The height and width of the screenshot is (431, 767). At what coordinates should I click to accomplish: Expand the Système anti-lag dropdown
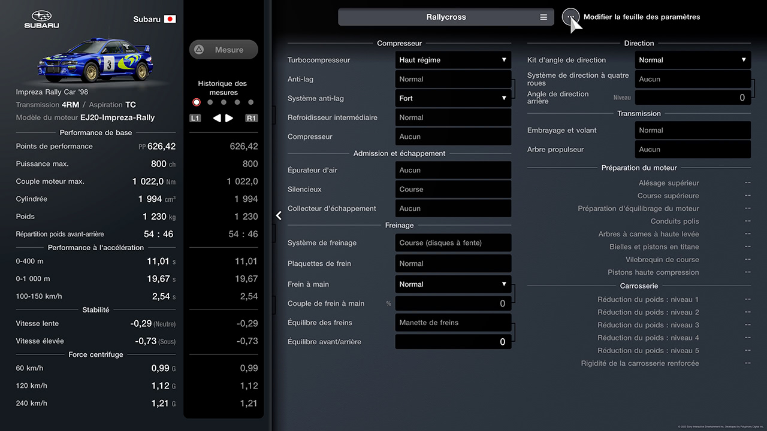tap(453, 98)
